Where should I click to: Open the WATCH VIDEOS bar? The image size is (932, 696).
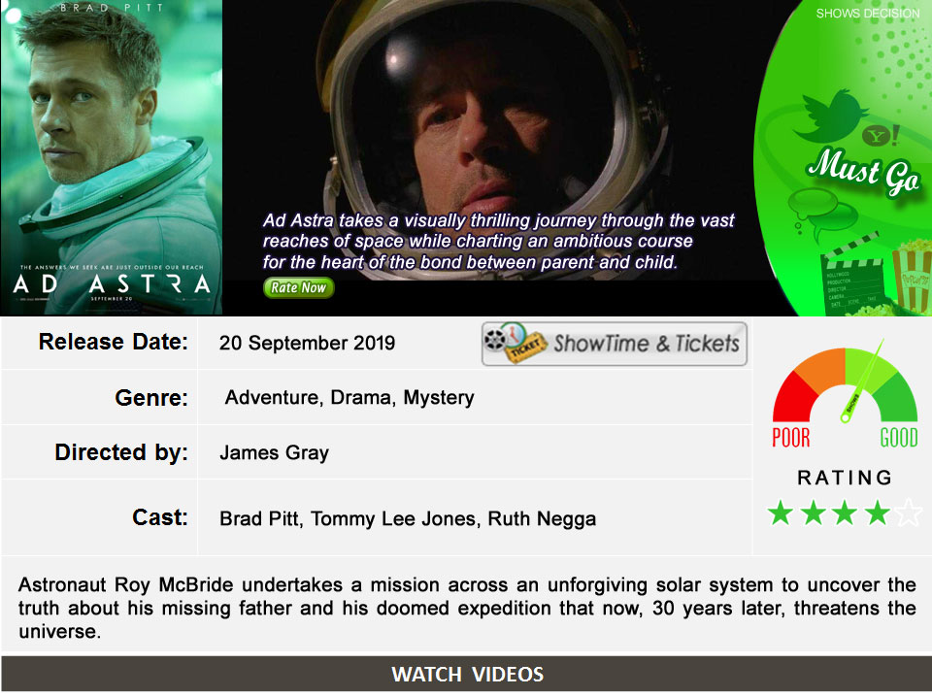(467, 674)
